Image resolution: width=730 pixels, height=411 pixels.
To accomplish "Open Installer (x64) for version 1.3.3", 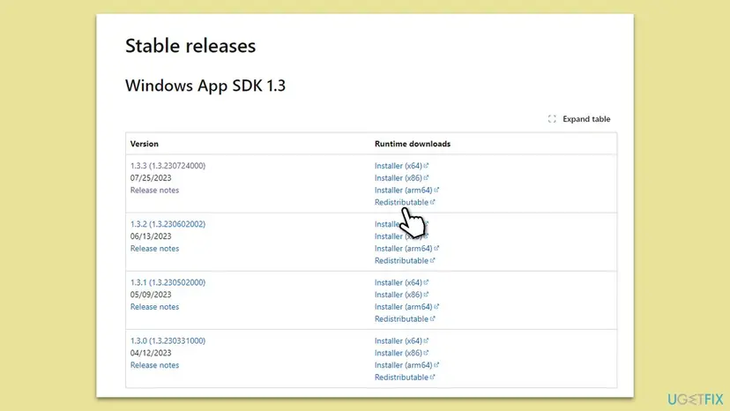I will pyautogui.click(x=398, y=166).
